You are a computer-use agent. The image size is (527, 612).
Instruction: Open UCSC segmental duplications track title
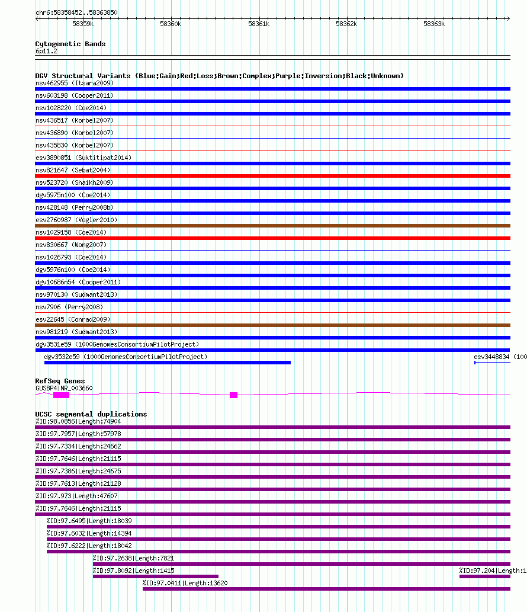click(91, 414)
